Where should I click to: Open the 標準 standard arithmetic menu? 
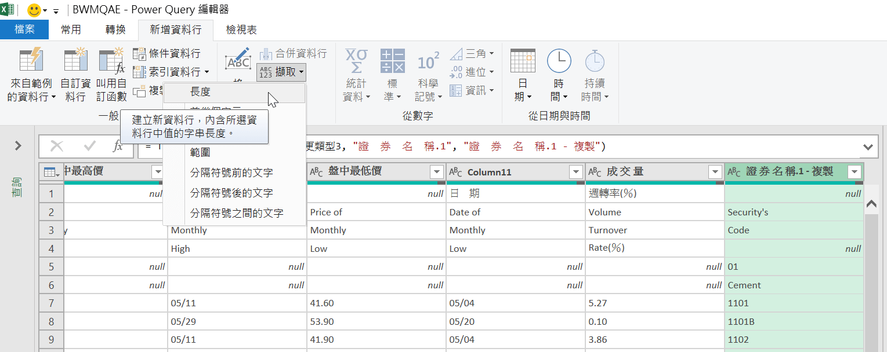pyautogui.click(x=393, y=75)
